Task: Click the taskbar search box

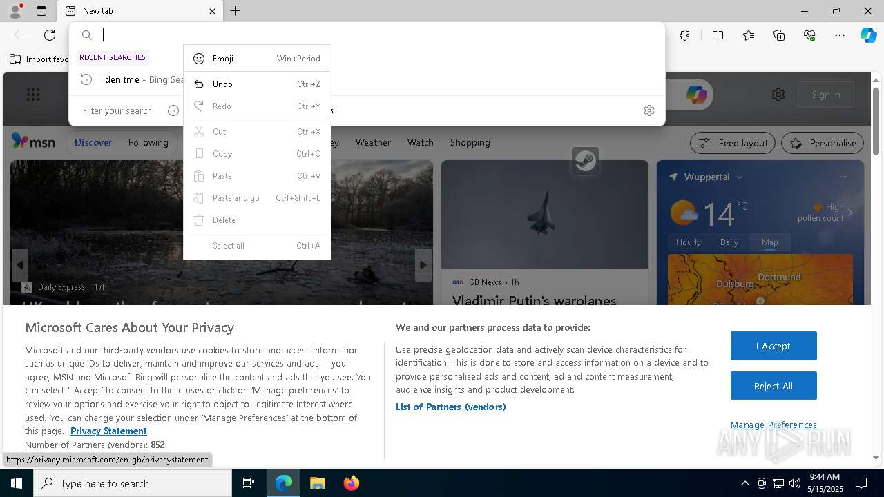Action: click(133, 483)
